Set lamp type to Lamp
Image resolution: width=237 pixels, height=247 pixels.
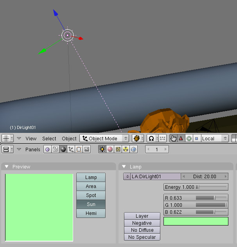91,177
